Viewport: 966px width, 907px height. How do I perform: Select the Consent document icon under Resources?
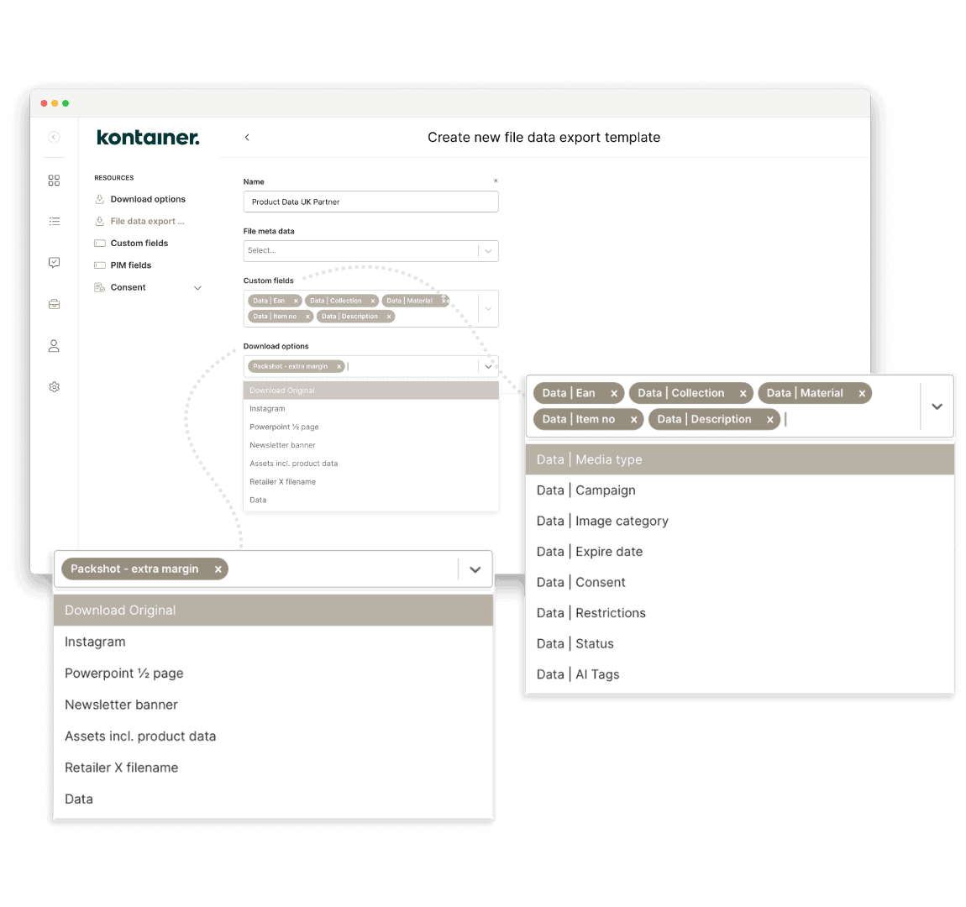point(100,286)
